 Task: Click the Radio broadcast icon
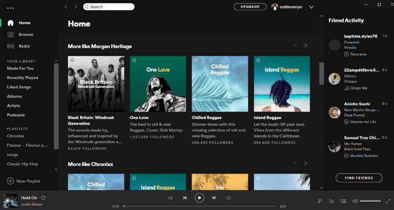point(10,46)
